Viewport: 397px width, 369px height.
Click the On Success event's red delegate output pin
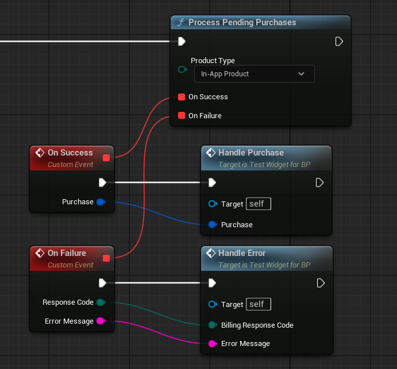(106, 158)
